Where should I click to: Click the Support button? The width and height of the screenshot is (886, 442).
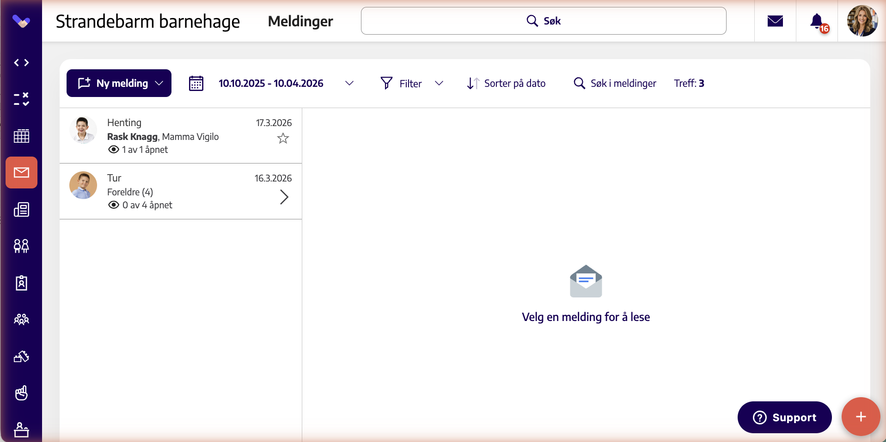784,417
